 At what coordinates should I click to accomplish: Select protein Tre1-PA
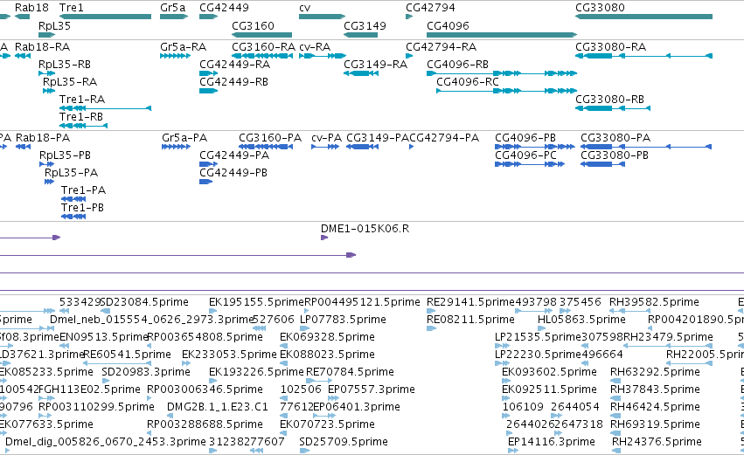click(x=73, y=199)
